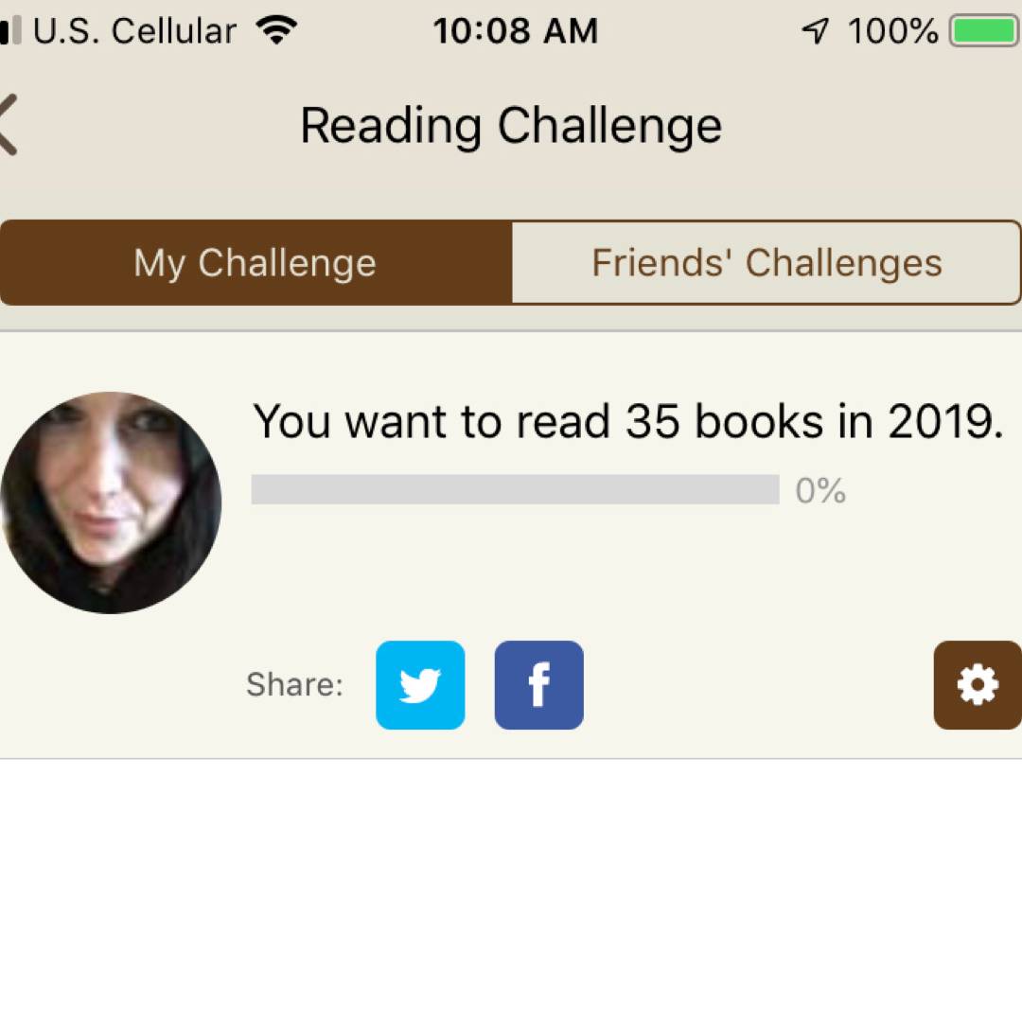
Task: Click the reading progress bar
Action: 515,489
